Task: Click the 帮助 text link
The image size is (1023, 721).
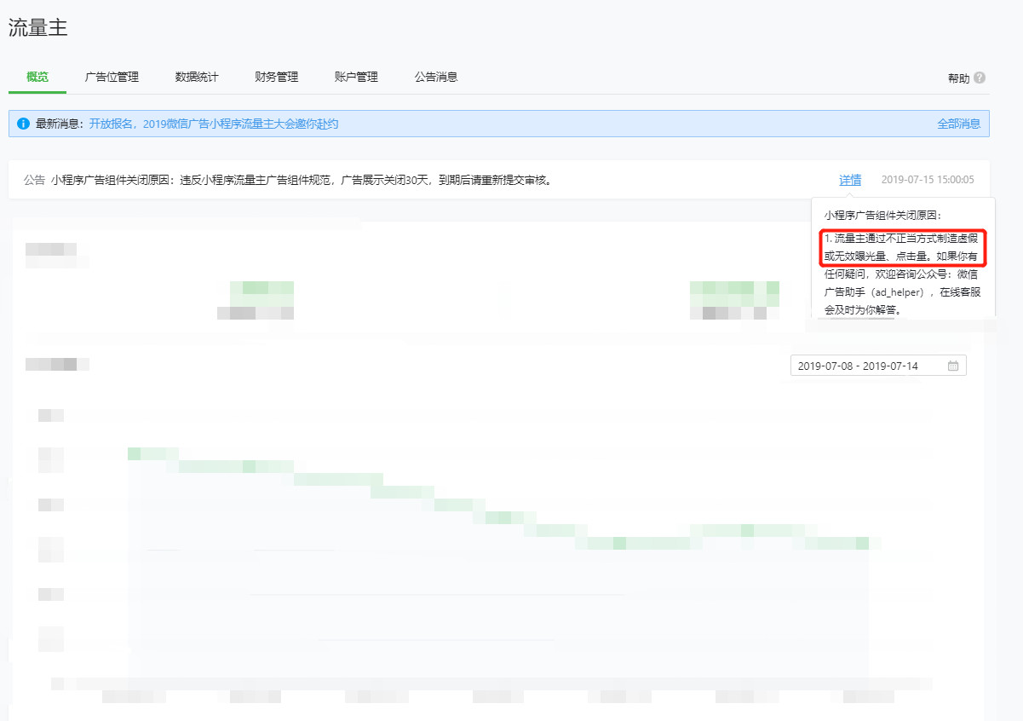Action: point(958,78)
